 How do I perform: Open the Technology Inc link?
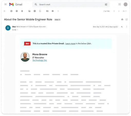(40, 60)
